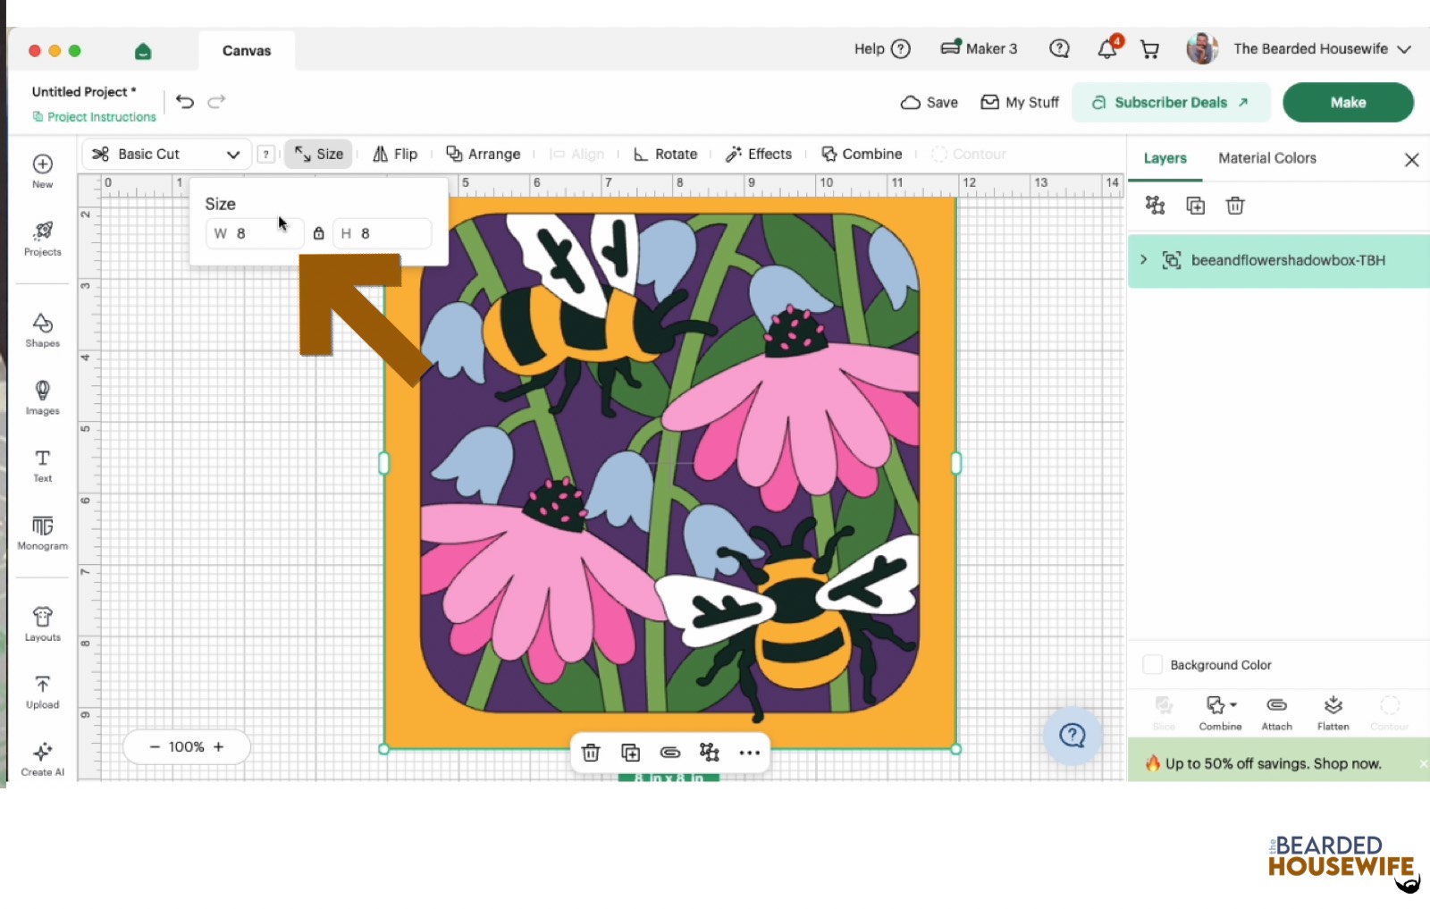Open the chat help bubble in top bar
Screen dimensions: 1430x909
(1059, 48)
